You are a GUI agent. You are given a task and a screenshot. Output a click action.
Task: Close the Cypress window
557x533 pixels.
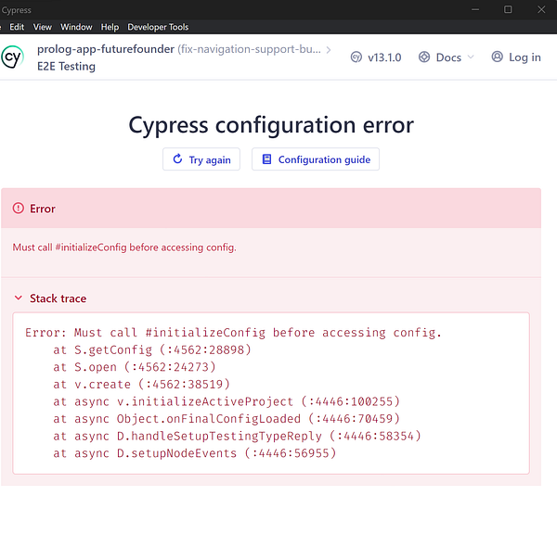541,9
